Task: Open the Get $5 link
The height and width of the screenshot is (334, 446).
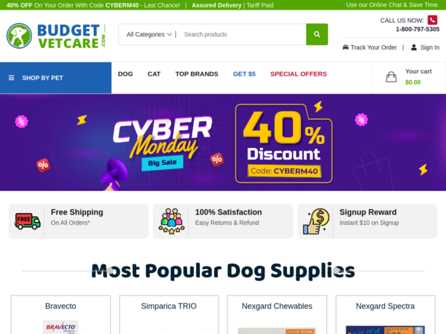Action: click(x=245, y=73)
